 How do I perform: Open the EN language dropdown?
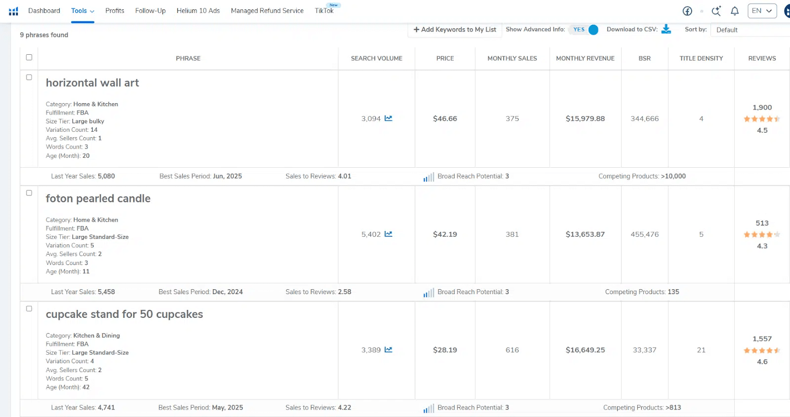coord(762,11)
